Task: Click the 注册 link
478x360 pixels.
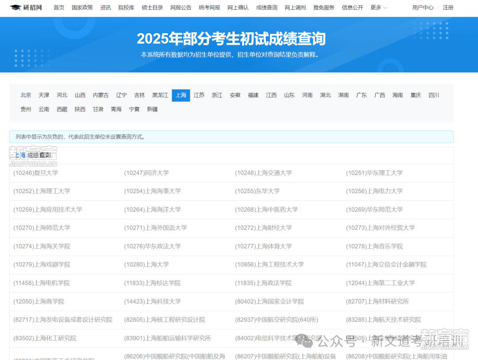Action: point(448,8)
